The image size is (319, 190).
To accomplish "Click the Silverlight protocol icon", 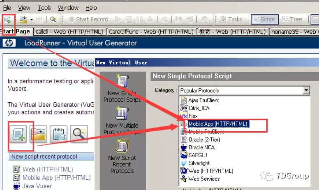I will point(184,163).
